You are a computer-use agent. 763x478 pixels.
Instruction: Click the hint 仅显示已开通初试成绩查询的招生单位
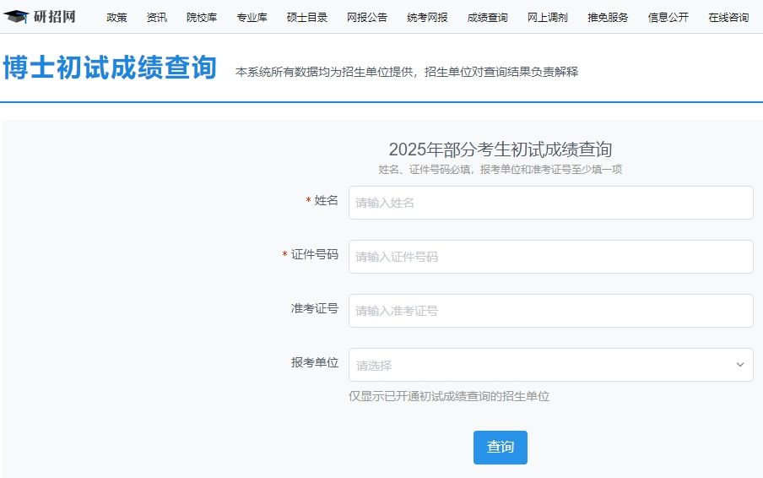(449, 396)
